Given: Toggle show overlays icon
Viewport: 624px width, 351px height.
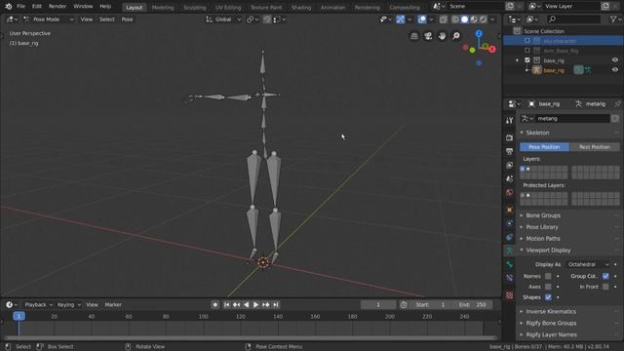Looking at the screenshot, I should click(x=422, y=19).
